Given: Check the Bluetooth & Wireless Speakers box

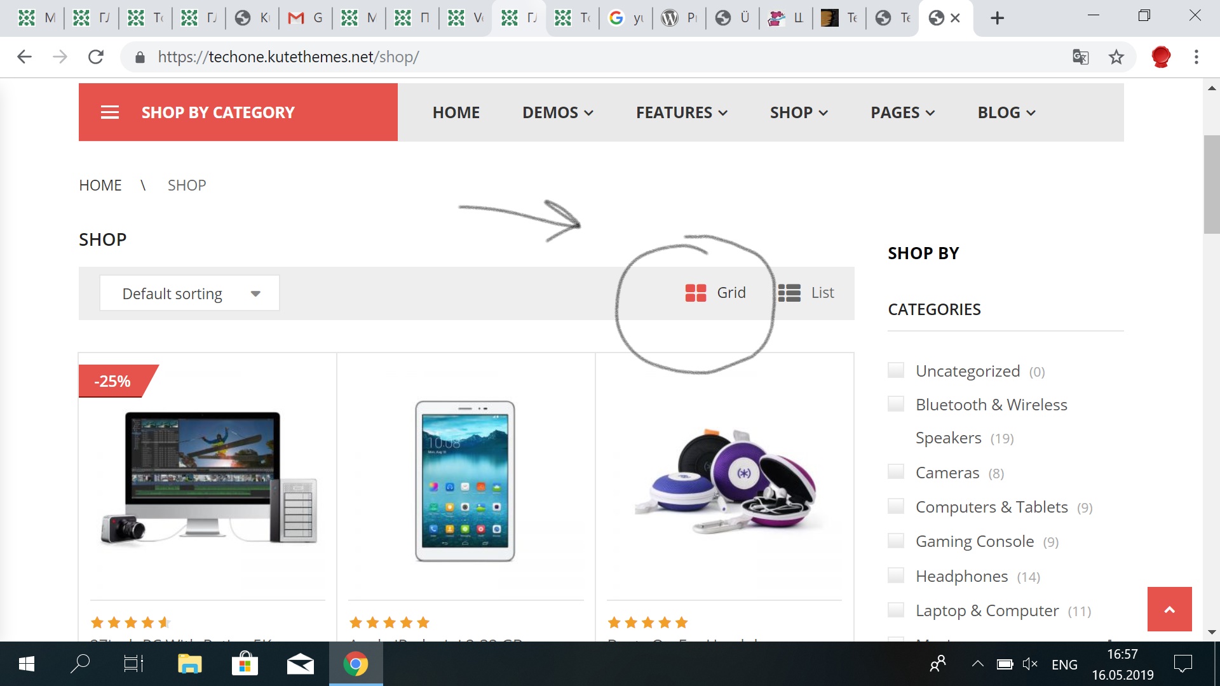Looking at the screenshot, I should click(896, 404).
